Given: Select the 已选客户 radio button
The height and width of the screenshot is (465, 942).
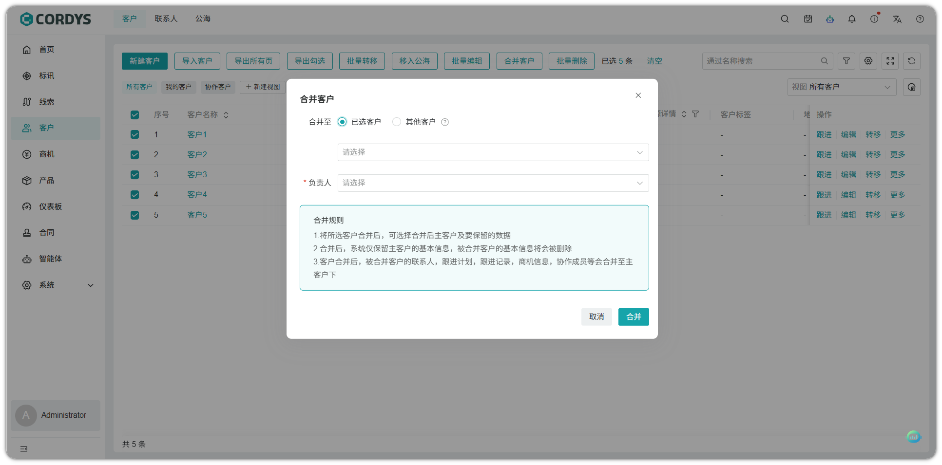Looking at the screenshot, I should [x=342, y=122].
